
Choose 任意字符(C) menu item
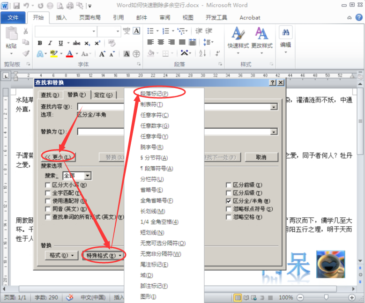(155, 115)
